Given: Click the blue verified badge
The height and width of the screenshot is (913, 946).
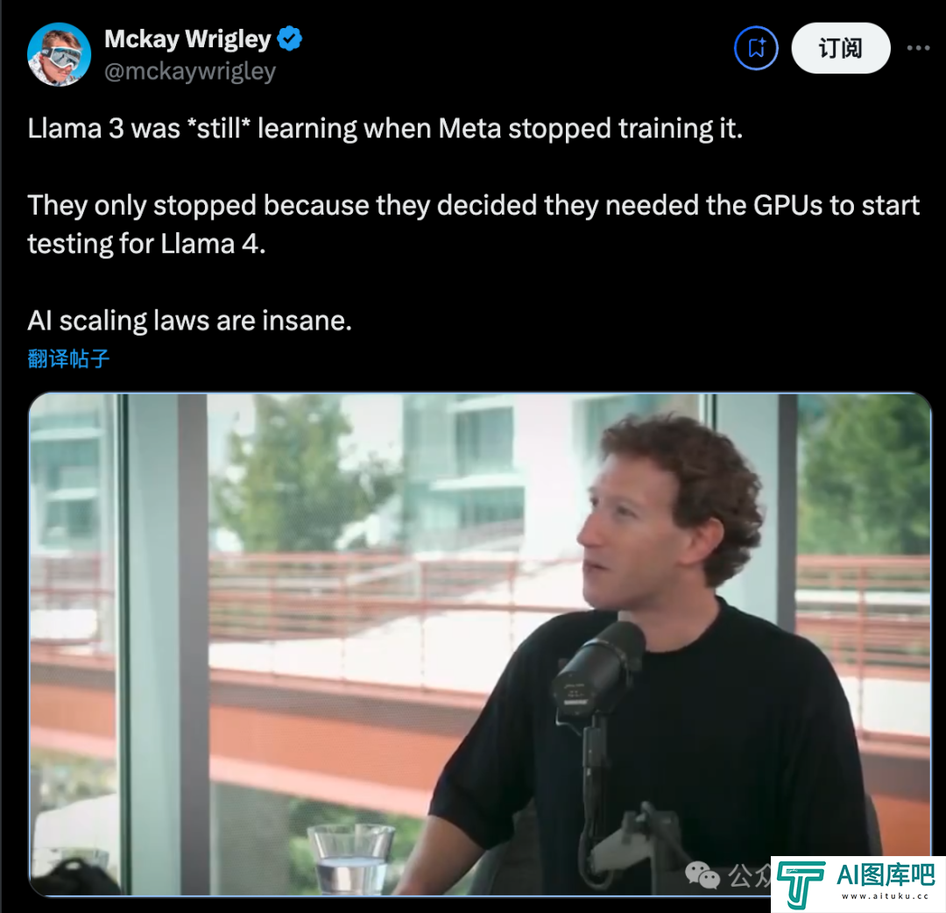Looking at the screenshot, I should (290, 39).
